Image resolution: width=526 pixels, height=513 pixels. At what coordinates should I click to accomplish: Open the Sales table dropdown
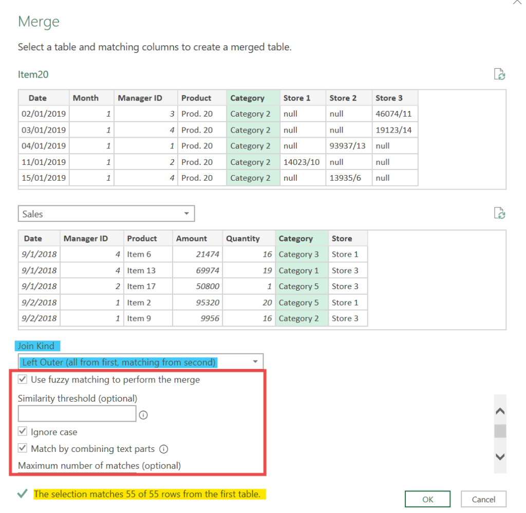pos(106,214)
